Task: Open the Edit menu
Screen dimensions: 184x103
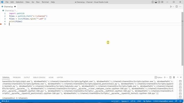Action: (12, 2)
